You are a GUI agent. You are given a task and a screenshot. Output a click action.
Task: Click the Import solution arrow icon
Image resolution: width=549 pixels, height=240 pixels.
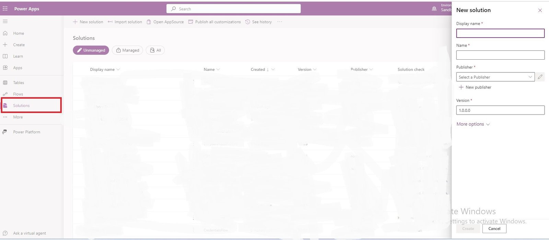coord(110,22)
